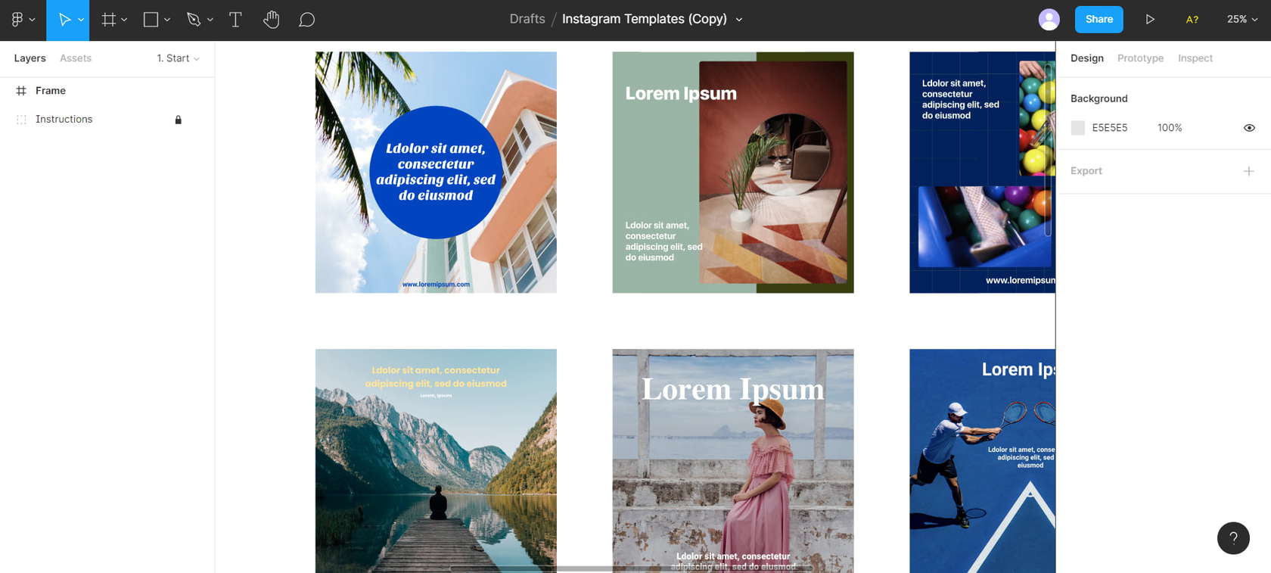Expand file name options chevron
The width and height of the screenshot is (1271, 573).
(739, 20)
